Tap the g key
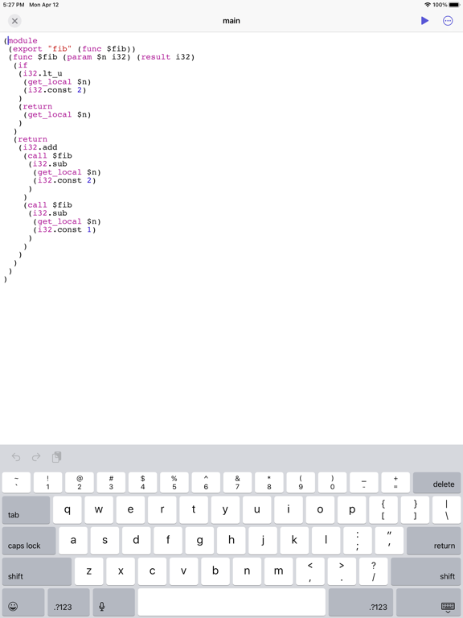 click(x=199, y=541)
